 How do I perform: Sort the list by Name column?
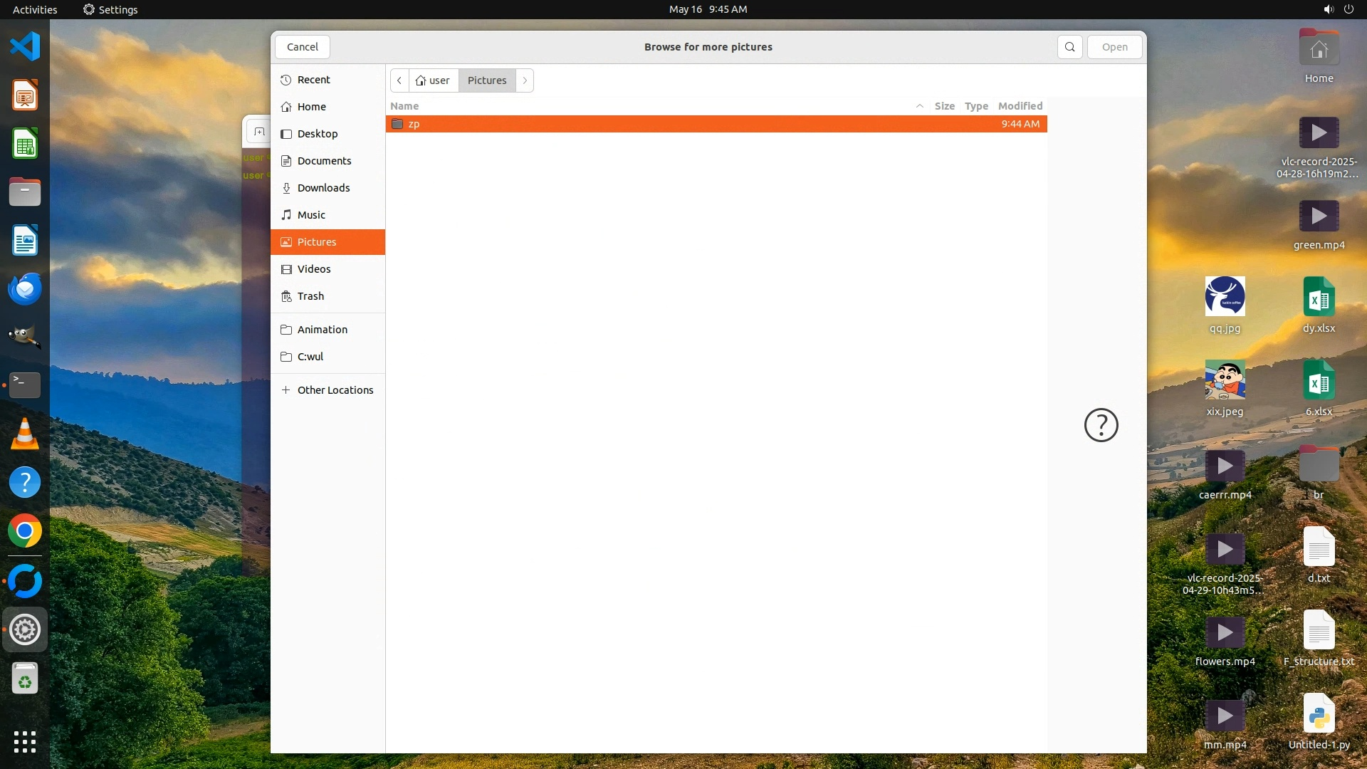pyautogui.click(x=404, y=106)
